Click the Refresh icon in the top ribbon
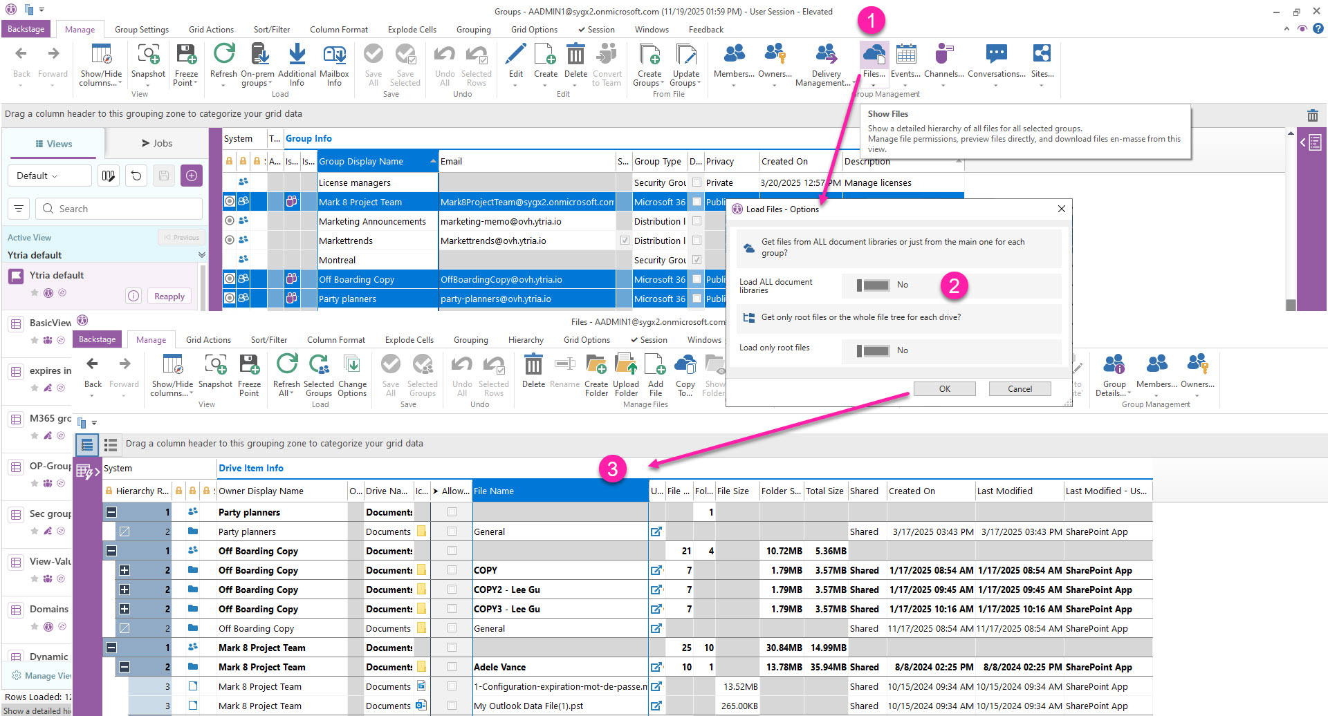Image resolution: width=1328 pixels, height=716 pixels. (223, 55)
